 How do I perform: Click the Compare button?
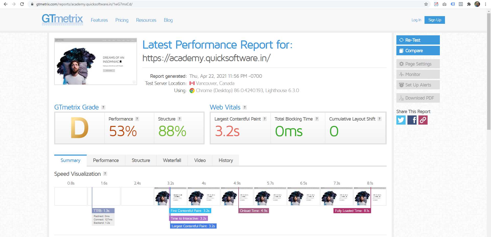tap(418, 51)
